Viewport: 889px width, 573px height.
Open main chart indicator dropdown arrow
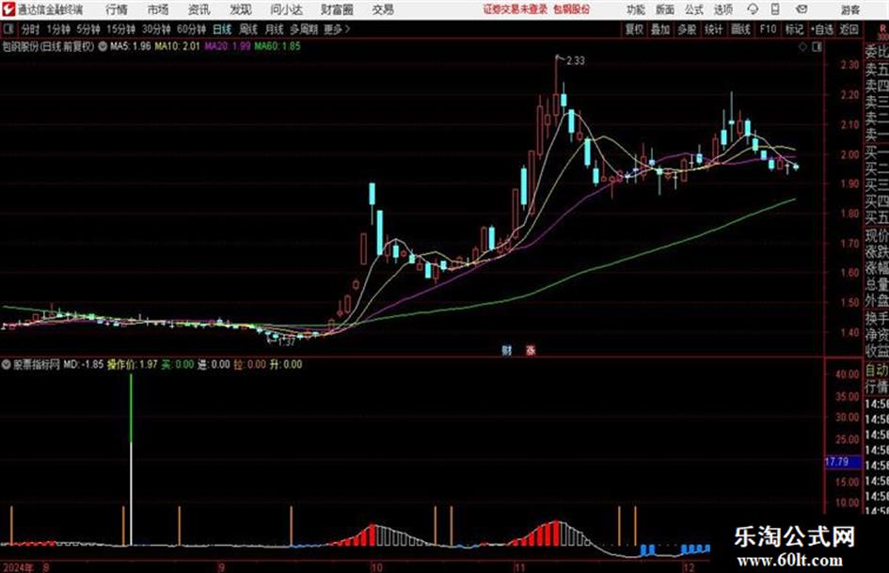click(103, 46)
